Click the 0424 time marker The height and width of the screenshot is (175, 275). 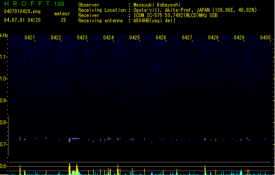tap(108, 38)
